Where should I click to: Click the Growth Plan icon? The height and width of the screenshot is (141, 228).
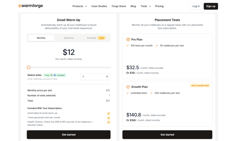pos(128,87)
